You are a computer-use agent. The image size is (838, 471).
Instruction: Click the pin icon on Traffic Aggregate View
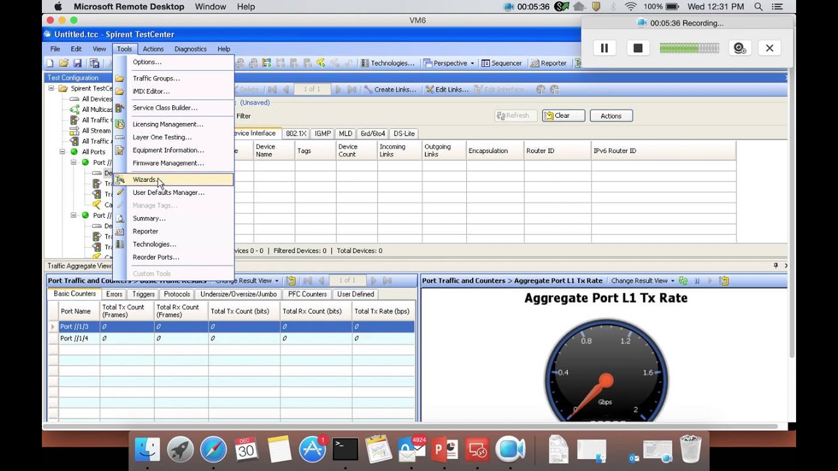(x=776, y=266)
